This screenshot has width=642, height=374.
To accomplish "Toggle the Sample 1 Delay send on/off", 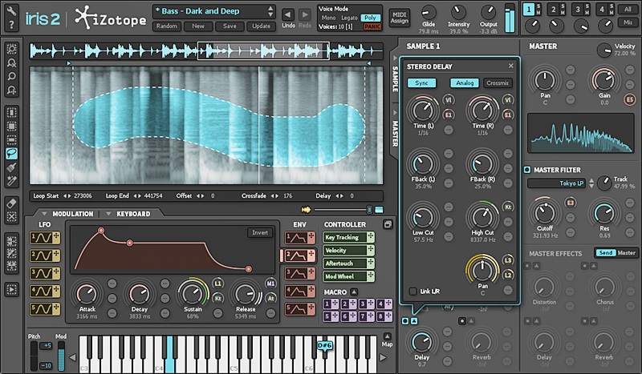I will tap(405, 321).
